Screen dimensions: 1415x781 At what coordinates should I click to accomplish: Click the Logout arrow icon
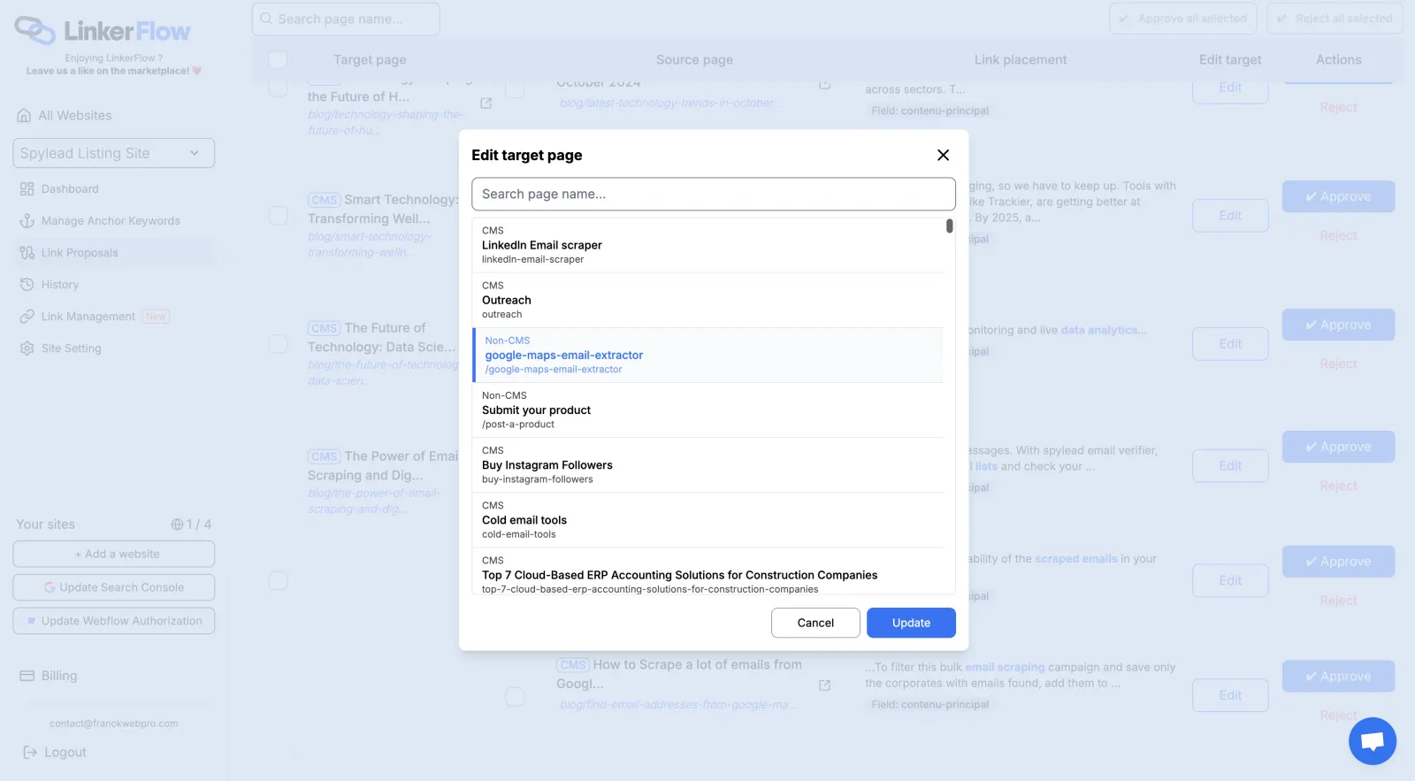tap(30, 753)
